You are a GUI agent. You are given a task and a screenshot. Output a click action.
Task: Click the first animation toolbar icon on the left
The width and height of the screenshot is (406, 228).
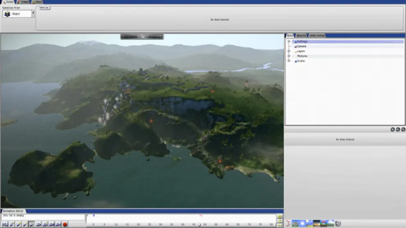5,224
